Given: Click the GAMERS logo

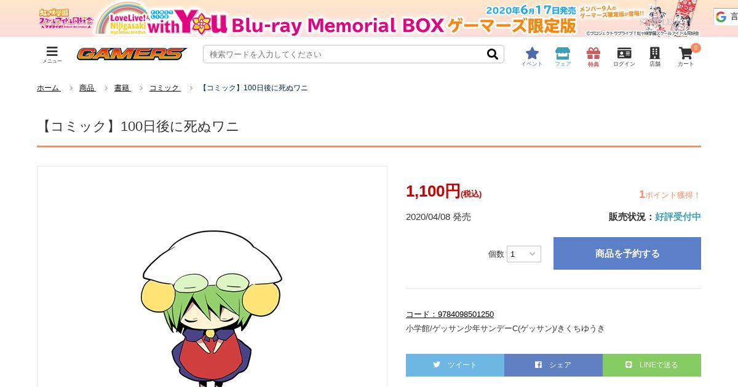Looking at the screenshot, I should (x=132, y=54).
